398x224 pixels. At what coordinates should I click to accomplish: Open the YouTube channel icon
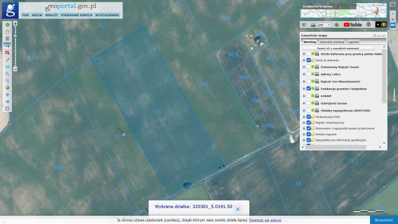[x=353, y=25]
